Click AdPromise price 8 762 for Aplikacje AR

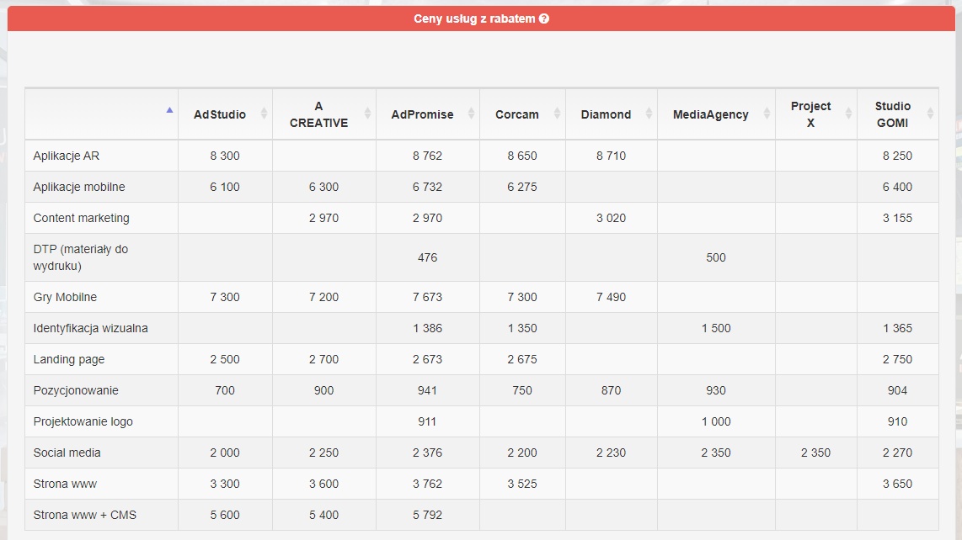tap(427, 156)
